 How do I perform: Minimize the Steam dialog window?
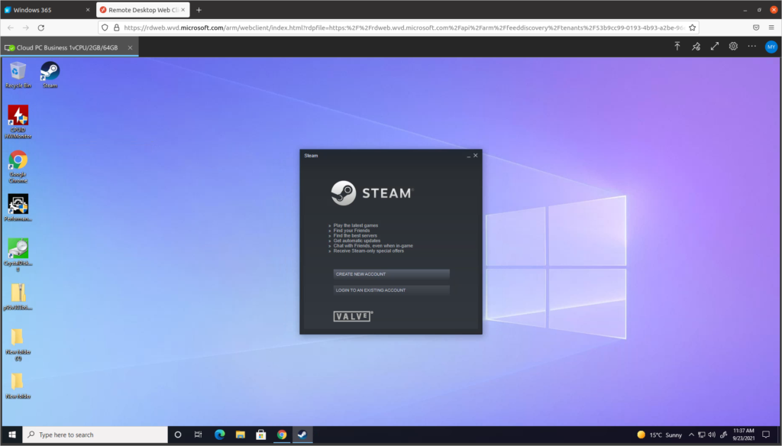point(468,156)
